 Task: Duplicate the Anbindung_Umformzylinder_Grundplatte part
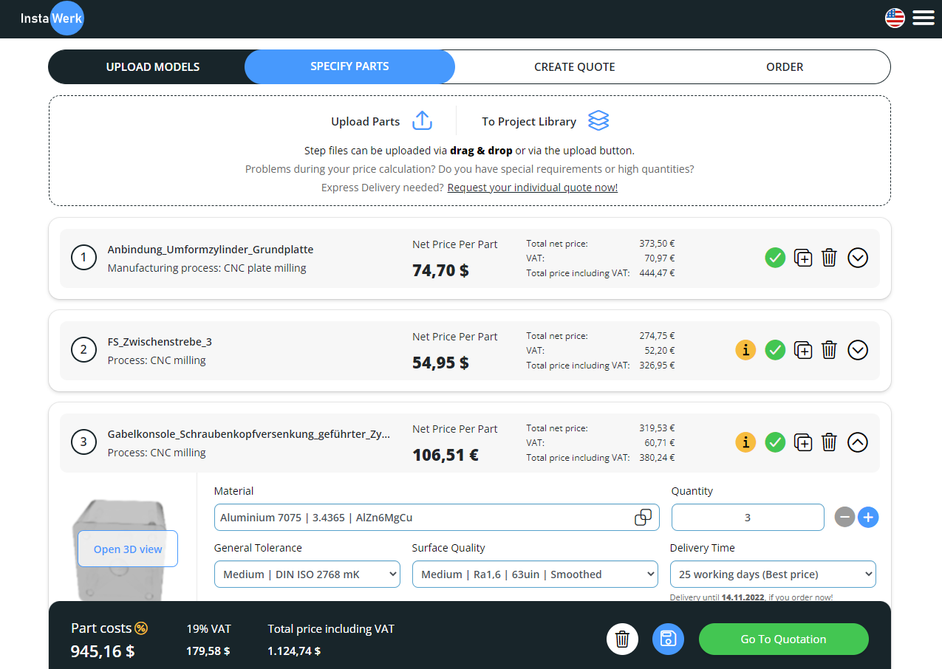[803, 258]
